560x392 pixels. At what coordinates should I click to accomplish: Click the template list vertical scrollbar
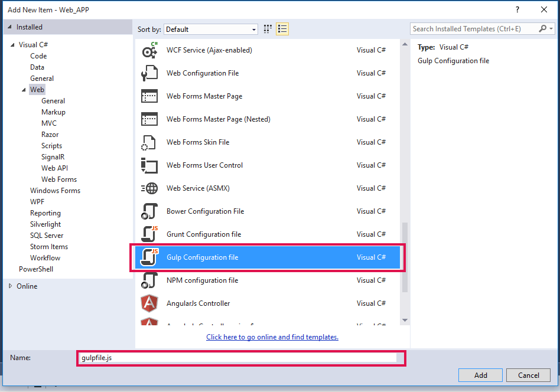point(405,257)
